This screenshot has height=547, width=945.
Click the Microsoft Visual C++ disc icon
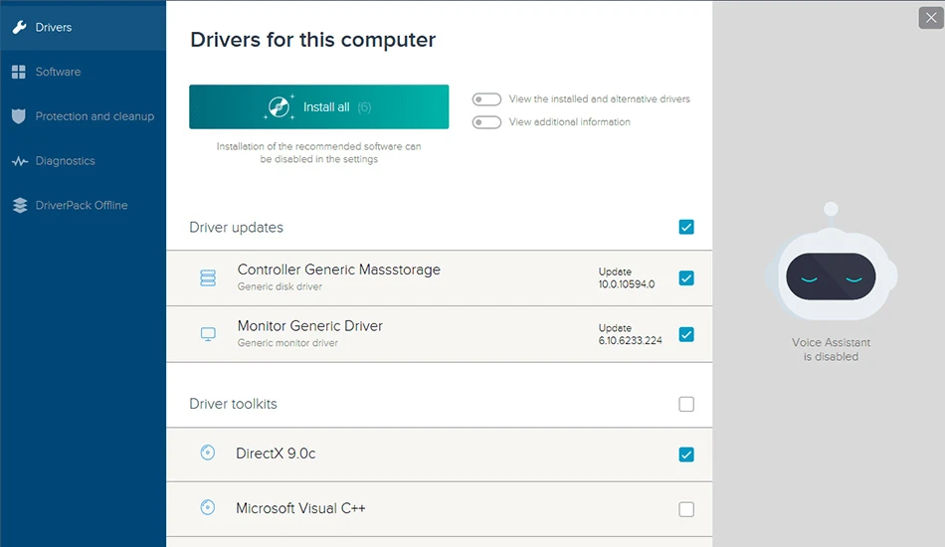(x=207, y=507)
